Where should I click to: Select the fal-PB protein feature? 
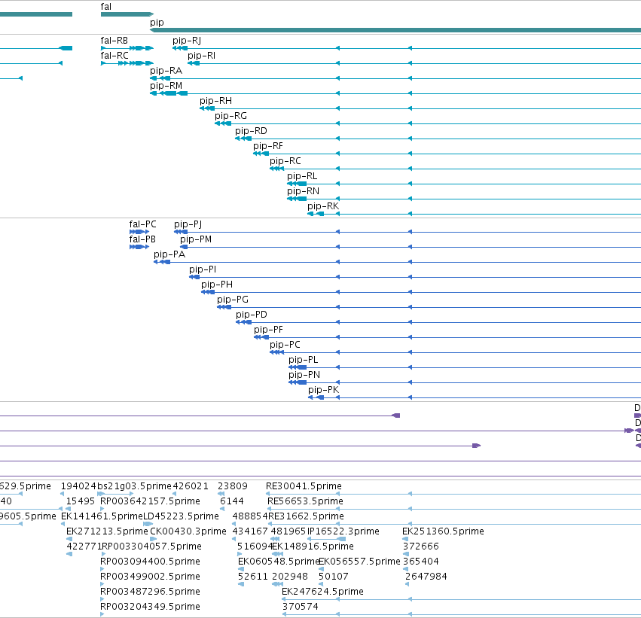[x=142, y=239]
